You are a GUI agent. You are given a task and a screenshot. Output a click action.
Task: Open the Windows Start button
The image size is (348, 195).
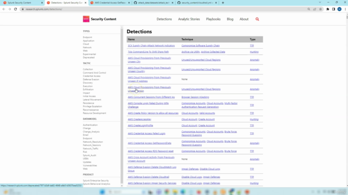coord(102,192)
